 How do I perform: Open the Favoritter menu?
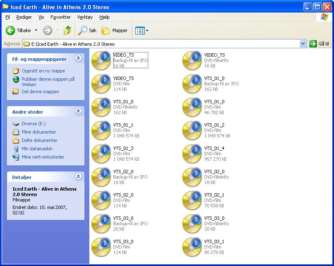(x=61, y=17)
